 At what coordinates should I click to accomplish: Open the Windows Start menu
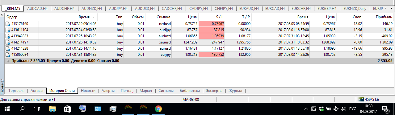click(x=7, y=109)
